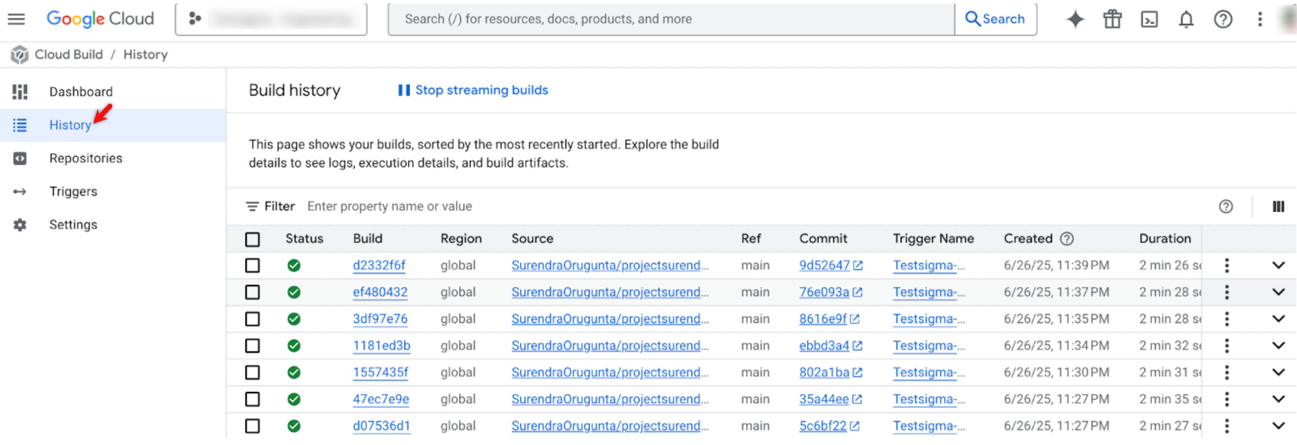Open actions menu for build d2332f6f
This screenshot has height=445, width=1297.
[1227, 265]
